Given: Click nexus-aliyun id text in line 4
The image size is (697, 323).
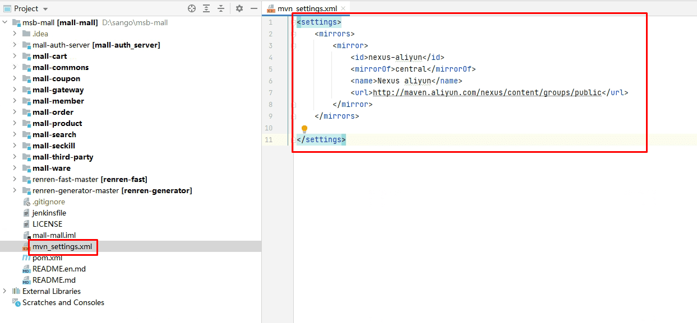Looking at the screenshot, I should pos(395,57).
